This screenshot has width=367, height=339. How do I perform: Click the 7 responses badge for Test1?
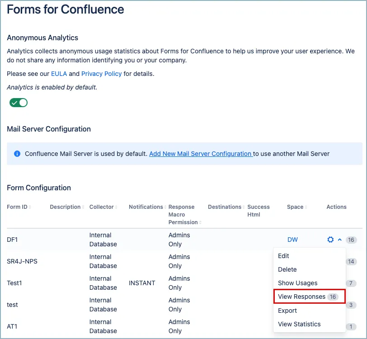[x=351, y=283]
